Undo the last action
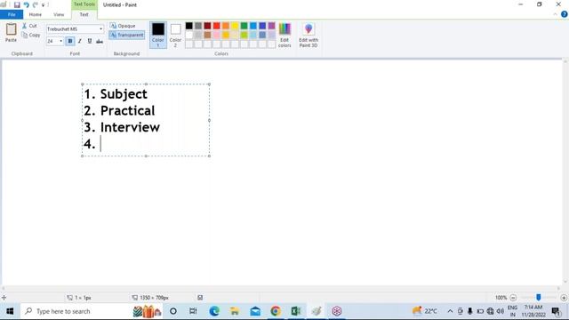Image resolution: width=569 pixels, height=320 pixels. coord(26,4)
